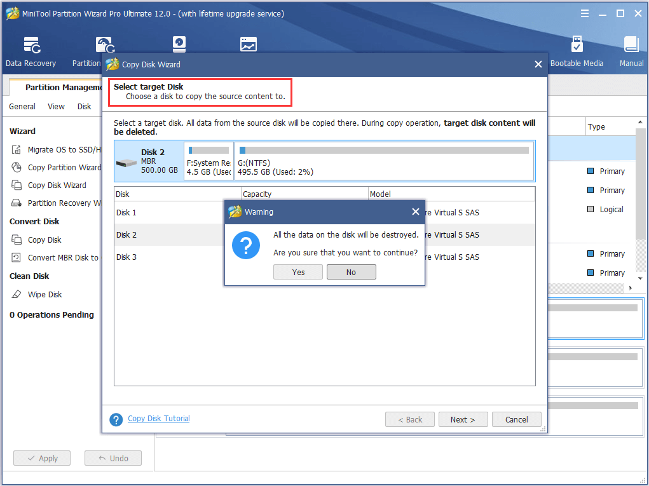Click No in the Warning dialog

351,272
